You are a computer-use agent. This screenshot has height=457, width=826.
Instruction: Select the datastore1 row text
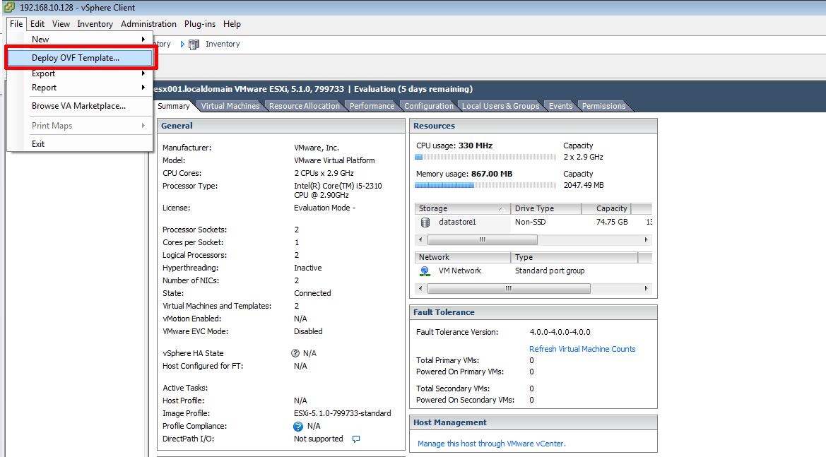(x=457, y=222)
